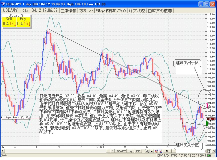Open the ツール menu at the bottom left

pos(4,156)
